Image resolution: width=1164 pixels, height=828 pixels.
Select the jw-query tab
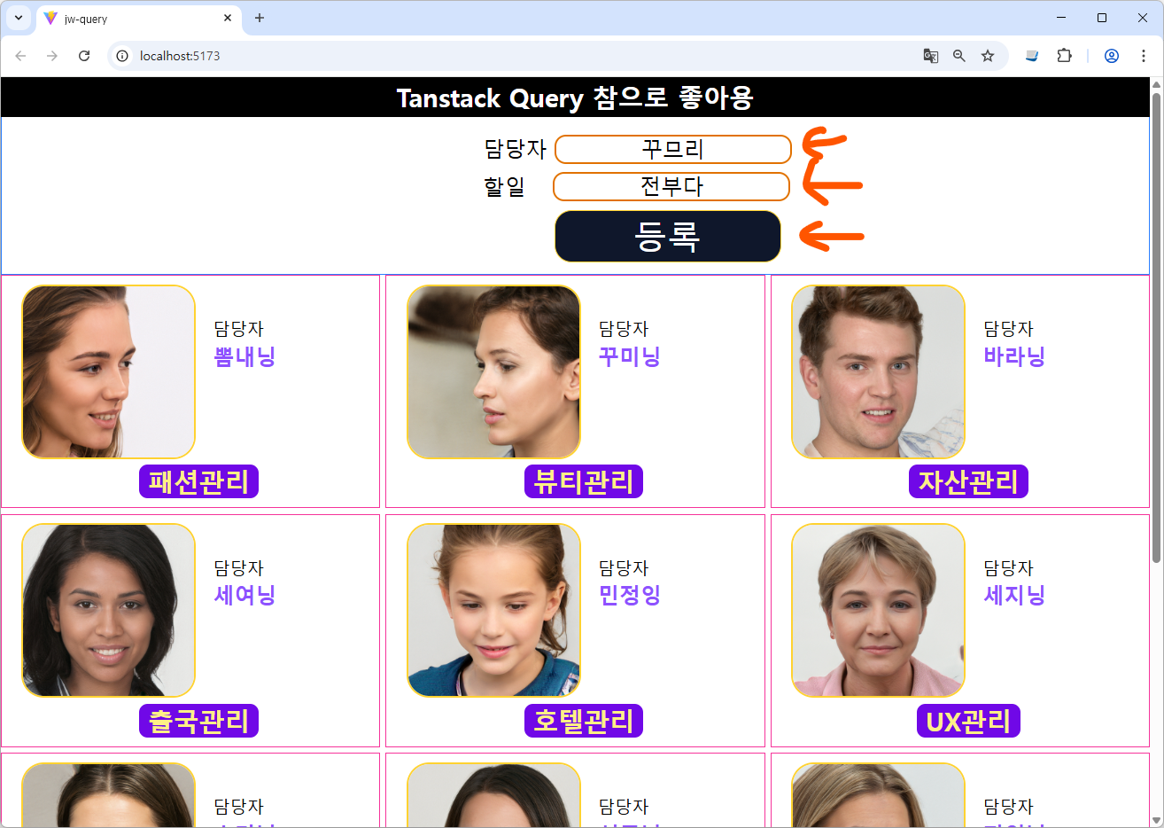tap(139, 19)
